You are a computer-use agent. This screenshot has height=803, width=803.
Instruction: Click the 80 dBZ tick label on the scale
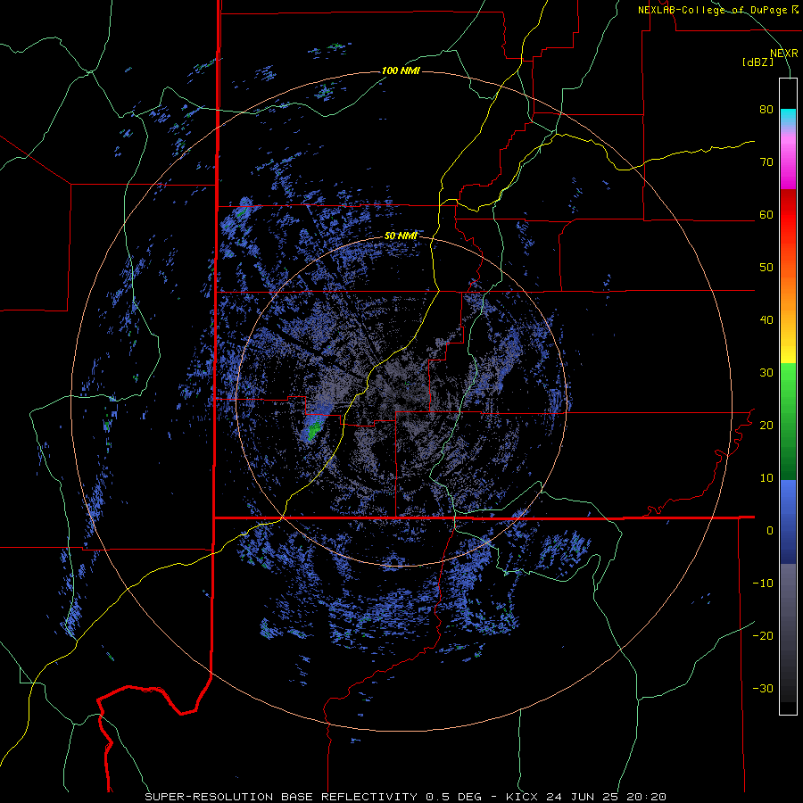(766, 110)
